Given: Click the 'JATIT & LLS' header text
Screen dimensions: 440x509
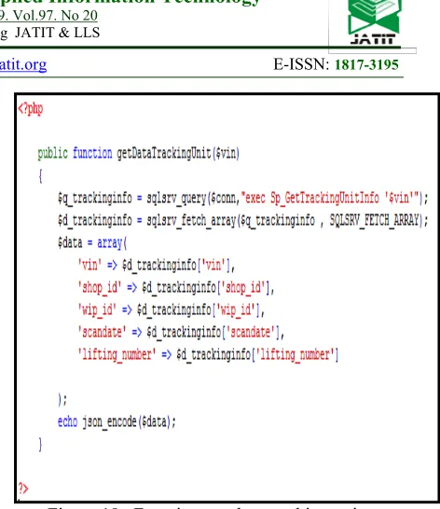Looking at the screenshot, I should point(58,33).
